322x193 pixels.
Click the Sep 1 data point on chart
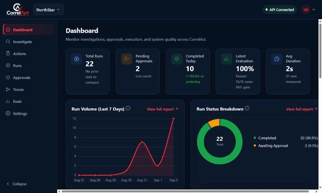pos(158,166)
